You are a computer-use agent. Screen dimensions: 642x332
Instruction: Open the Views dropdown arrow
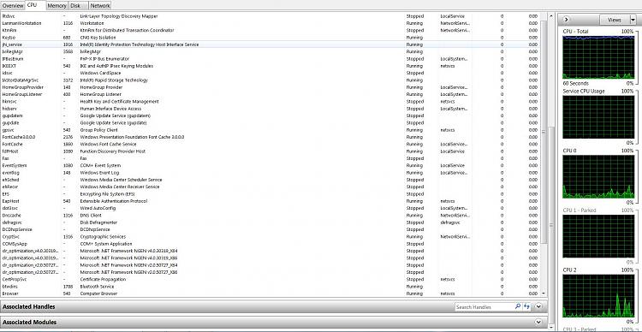pos(633,20)
